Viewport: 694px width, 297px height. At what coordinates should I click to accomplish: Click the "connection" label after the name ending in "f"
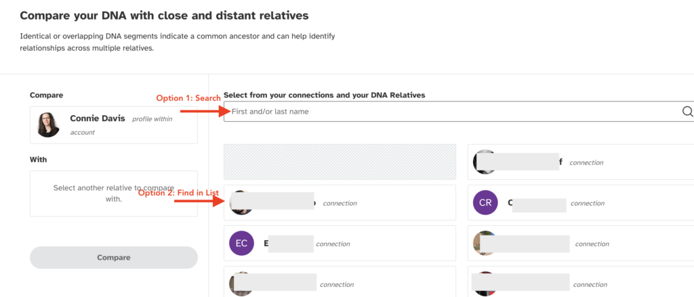pyautogui.click(x=586, y=162)
